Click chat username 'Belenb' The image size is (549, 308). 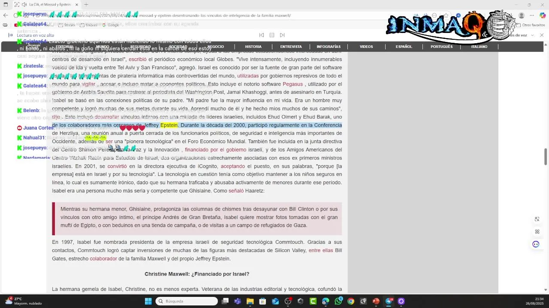[31, 110]
